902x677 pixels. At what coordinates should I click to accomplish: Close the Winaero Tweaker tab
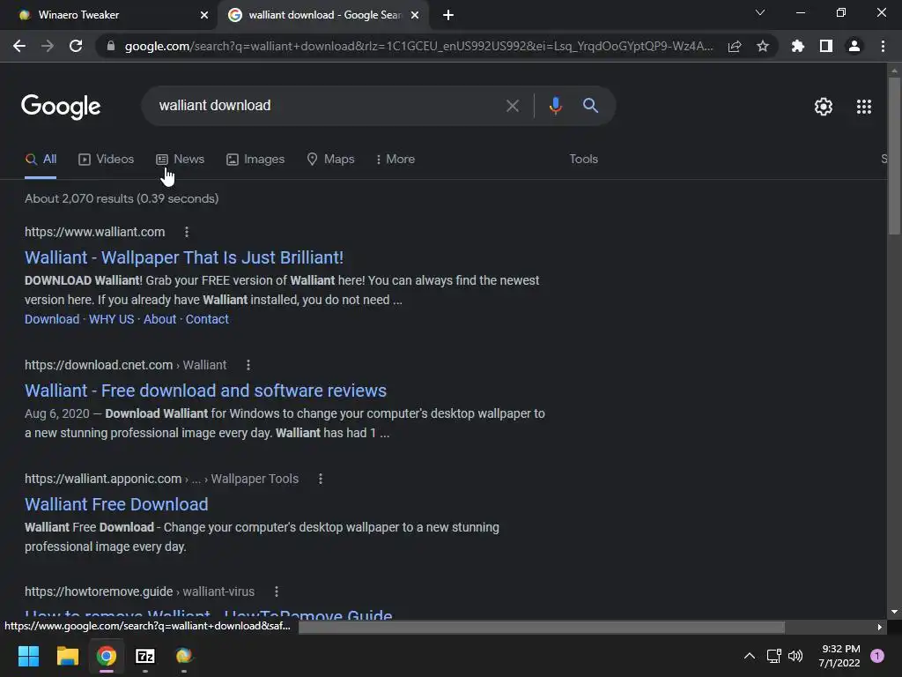click(x=203, y=15)
